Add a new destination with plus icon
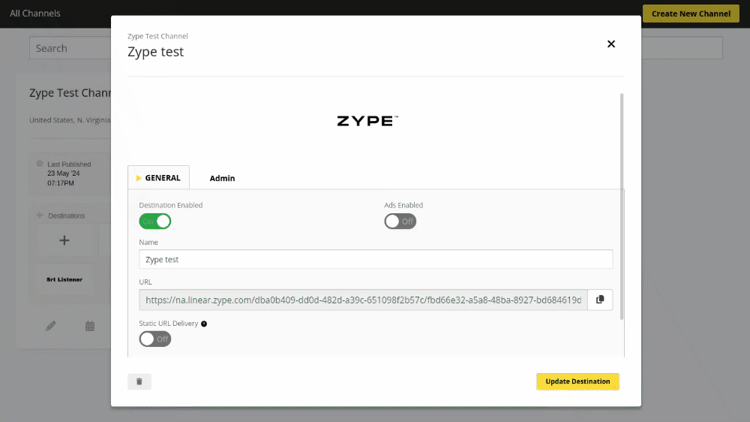This screenshot has width=750, height=422. [64, 240]
